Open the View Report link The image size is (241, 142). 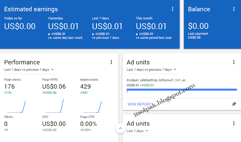pyautogui.click(x=139, y=104)
